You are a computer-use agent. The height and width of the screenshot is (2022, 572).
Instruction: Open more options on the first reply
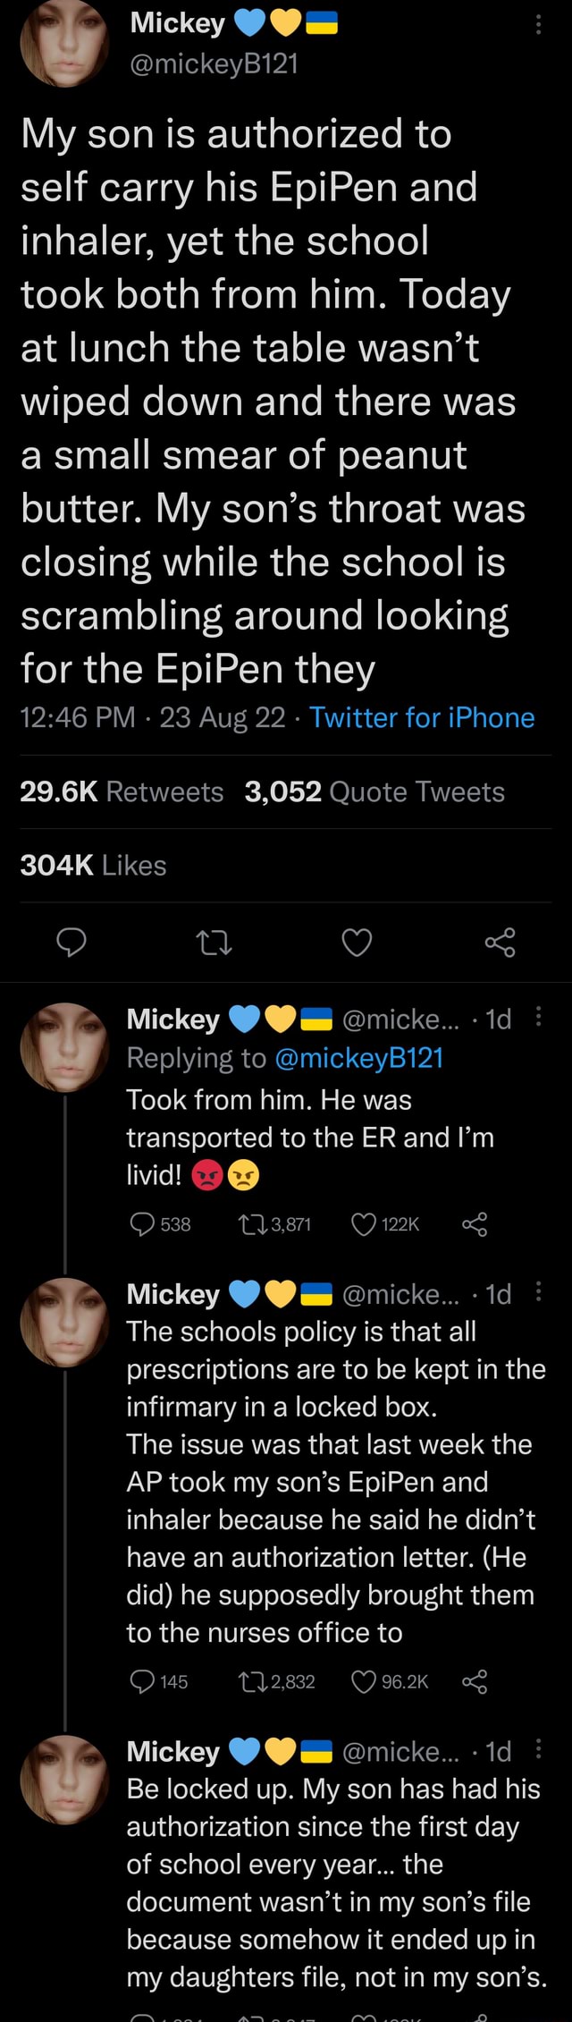540,1018
